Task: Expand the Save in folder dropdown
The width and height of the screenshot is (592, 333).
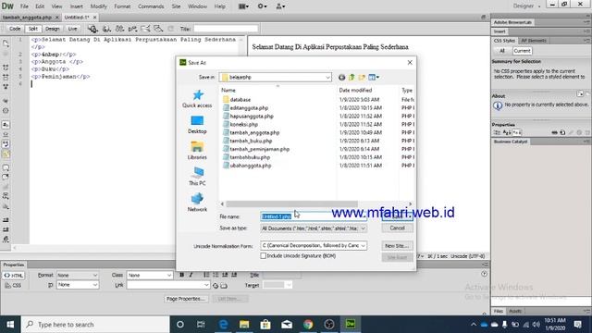Action: [x=327, y=78]
